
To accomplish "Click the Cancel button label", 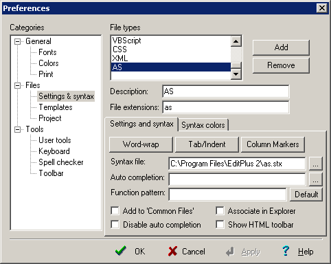I will (x=194, y=252).
